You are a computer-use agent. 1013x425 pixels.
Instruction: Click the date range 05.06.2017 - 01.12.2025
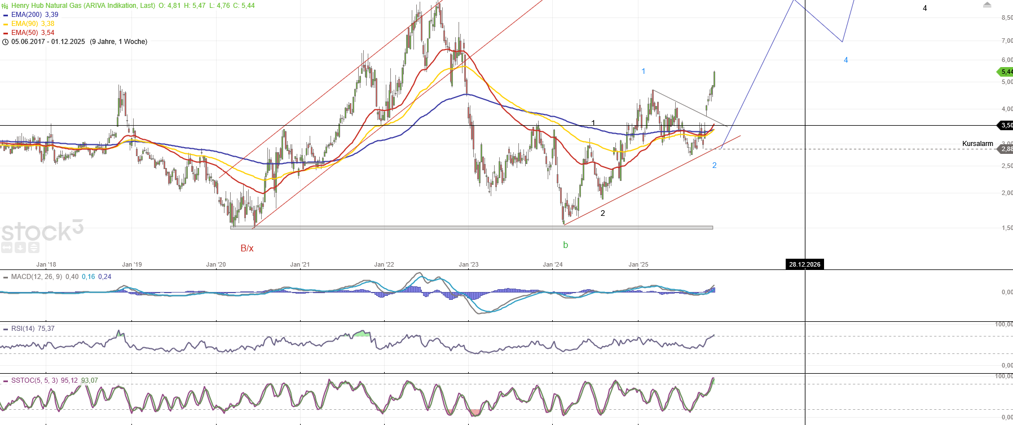pyautogui.click(x=48, y=42)
